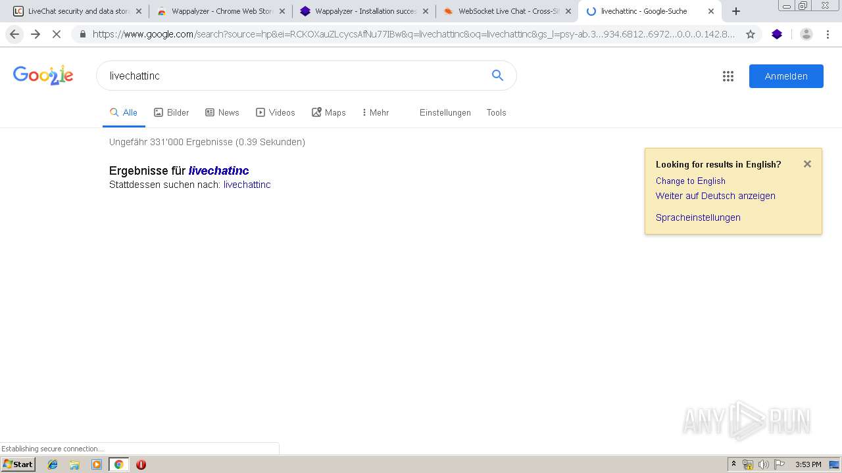Select the Maps search filter
Screen dimensions: 842x473
(329, 112)
